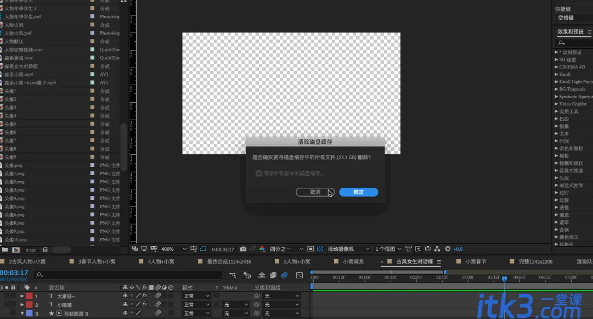
Task: Click the effects and presets search field
Action: coord(574,43)
